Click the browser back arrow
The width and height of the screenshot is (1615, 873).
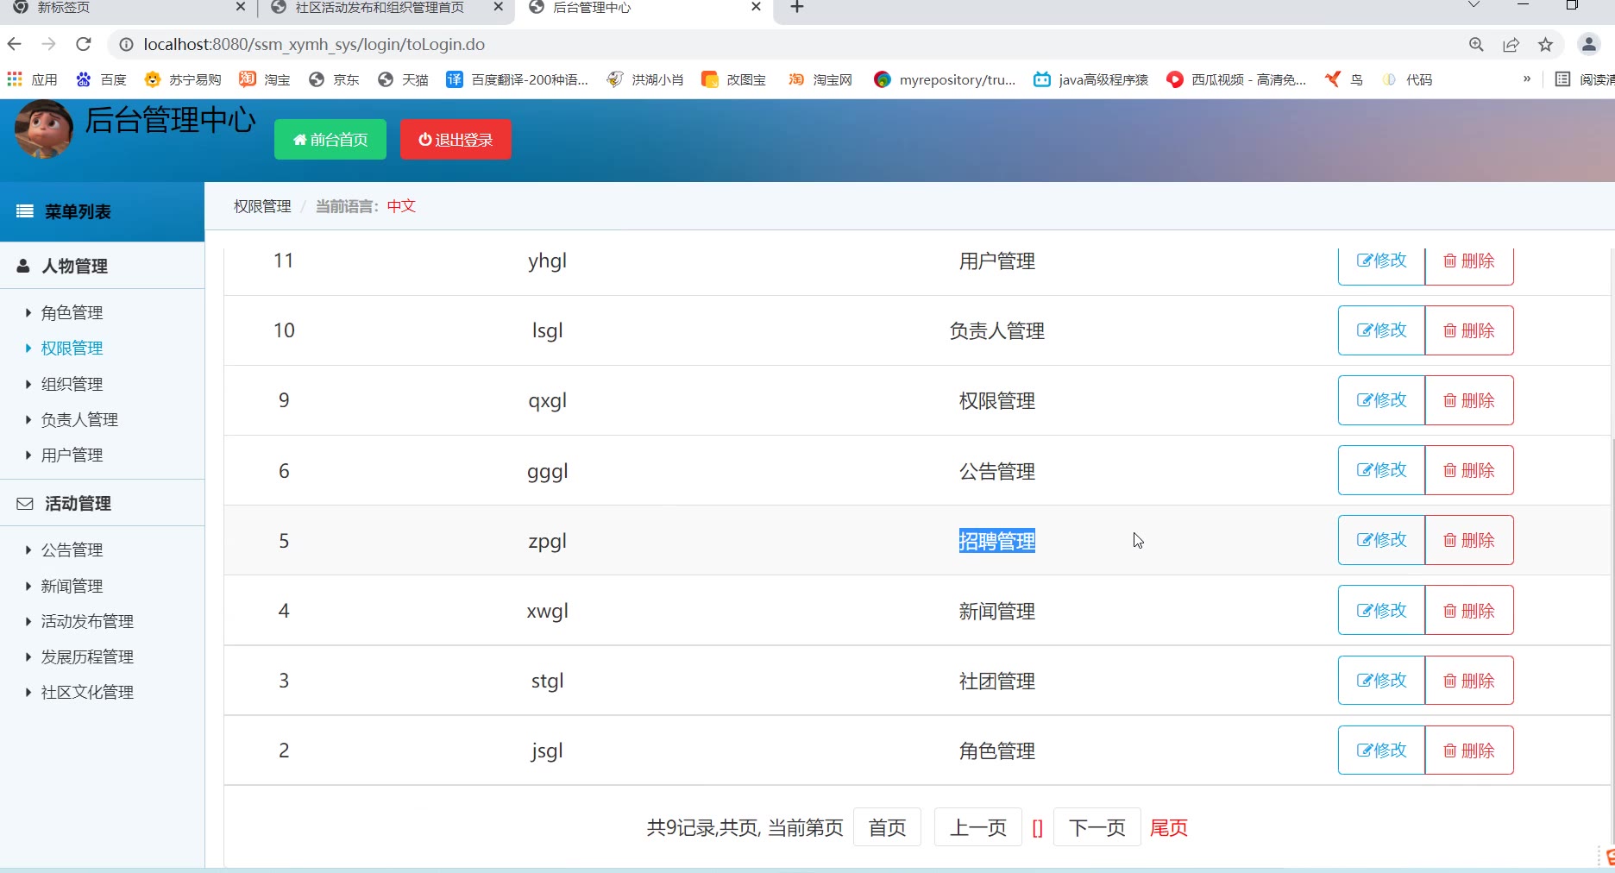[x=15, y=44]
